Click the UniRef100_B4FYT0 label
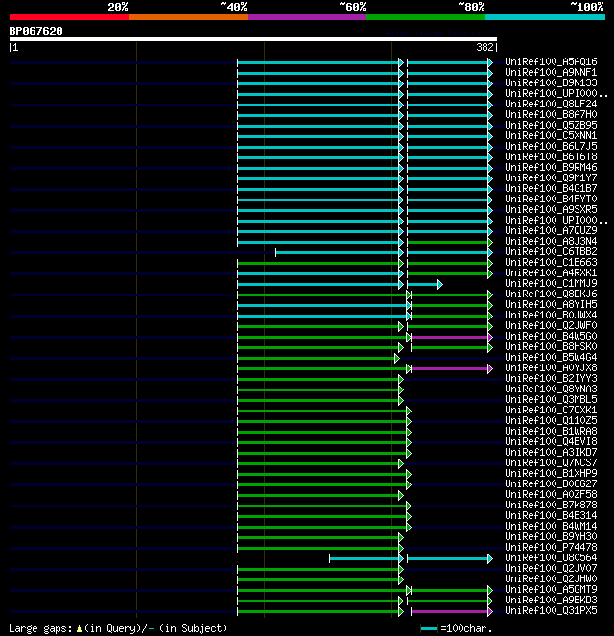Screen dimensions: 614x636 [551, 199]
